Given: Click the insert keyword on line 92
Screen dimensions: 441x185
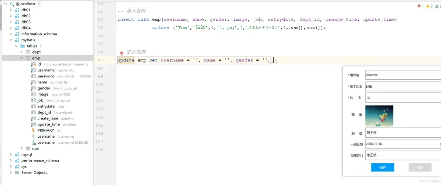Looking at the screenshot, I should (x=126, y=20).
